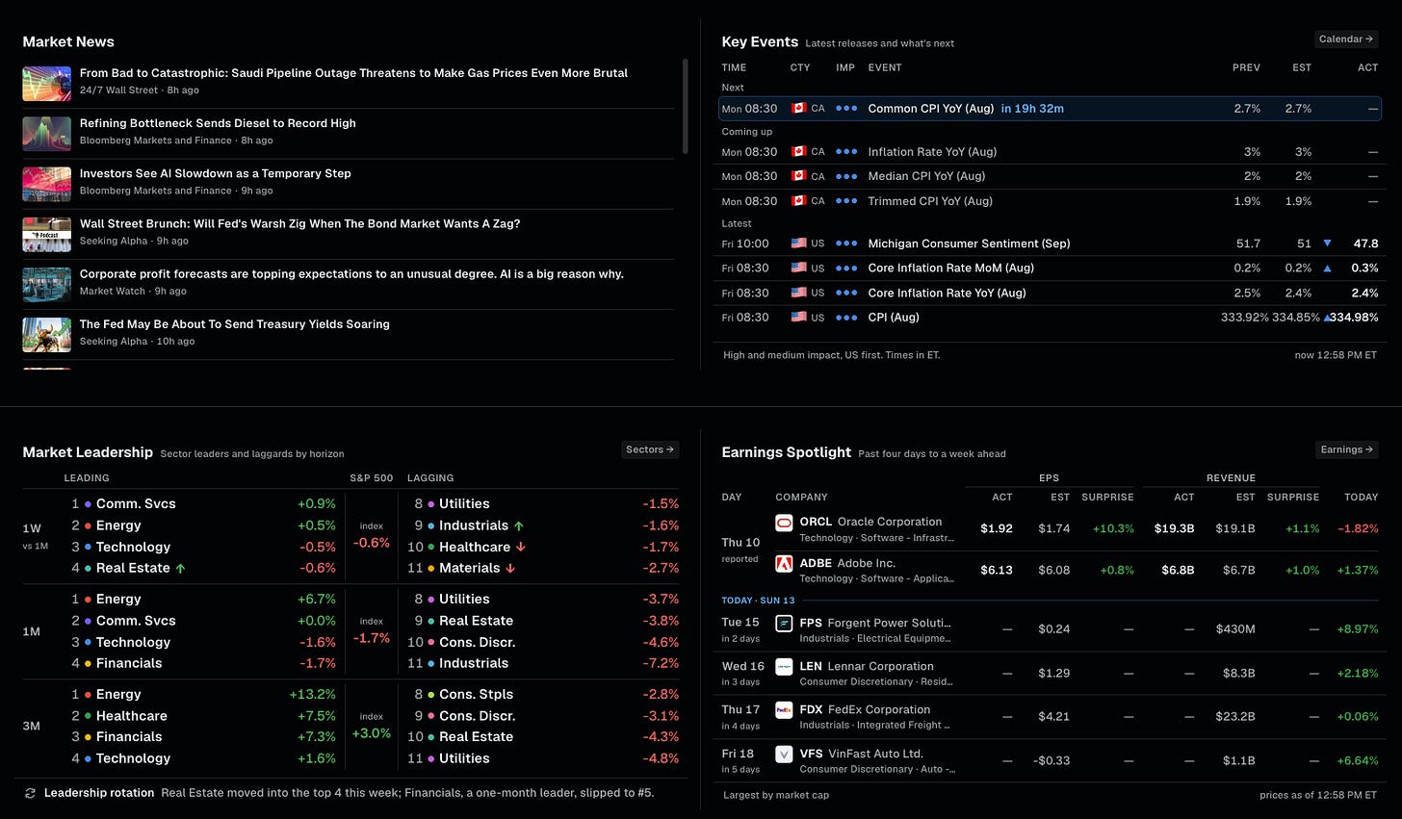Click the ORCL ticker symbol
The image size is (1402, 819).
coord(816,522)
